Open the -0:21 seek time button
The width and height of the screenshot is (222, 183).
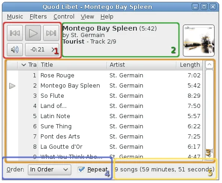tap(42, 50)
